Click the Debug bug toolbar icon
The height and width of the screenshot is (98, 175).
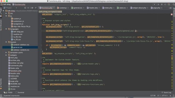[x=162, y=4]
